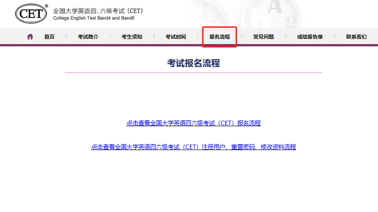This screenshot has height=212, width=378.
Task: Open the CET 报名流程 guide link
Action: click(193, 123)
